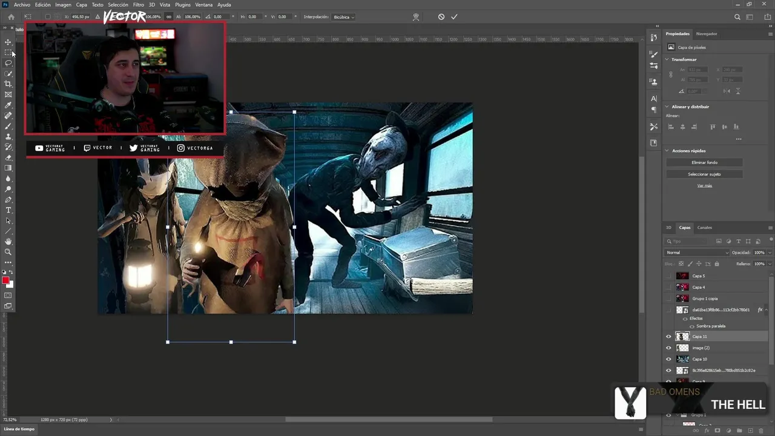
Task: Open the History panel icon
Action: [x=654, y=38]
